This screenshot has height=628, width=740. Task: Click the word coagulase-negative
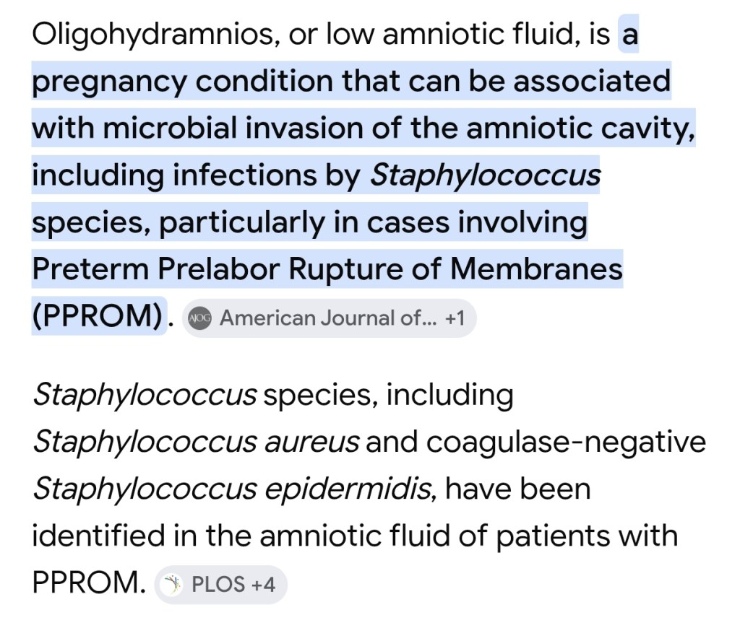tap(566, 441)
